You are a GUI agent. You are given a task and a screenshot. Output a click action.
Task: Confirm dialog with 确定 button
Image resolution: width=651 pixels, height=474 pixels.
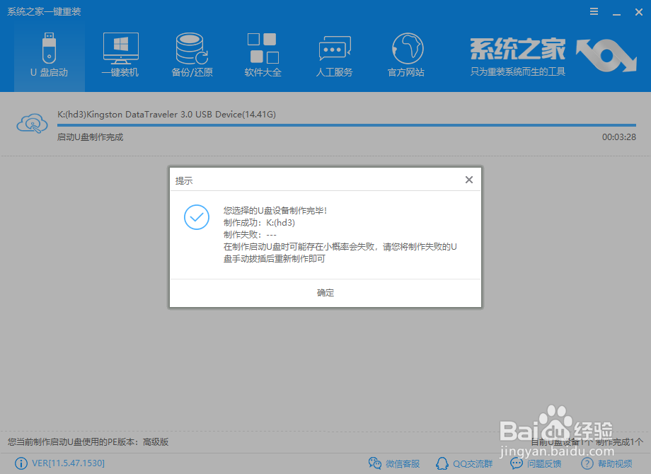325,293
